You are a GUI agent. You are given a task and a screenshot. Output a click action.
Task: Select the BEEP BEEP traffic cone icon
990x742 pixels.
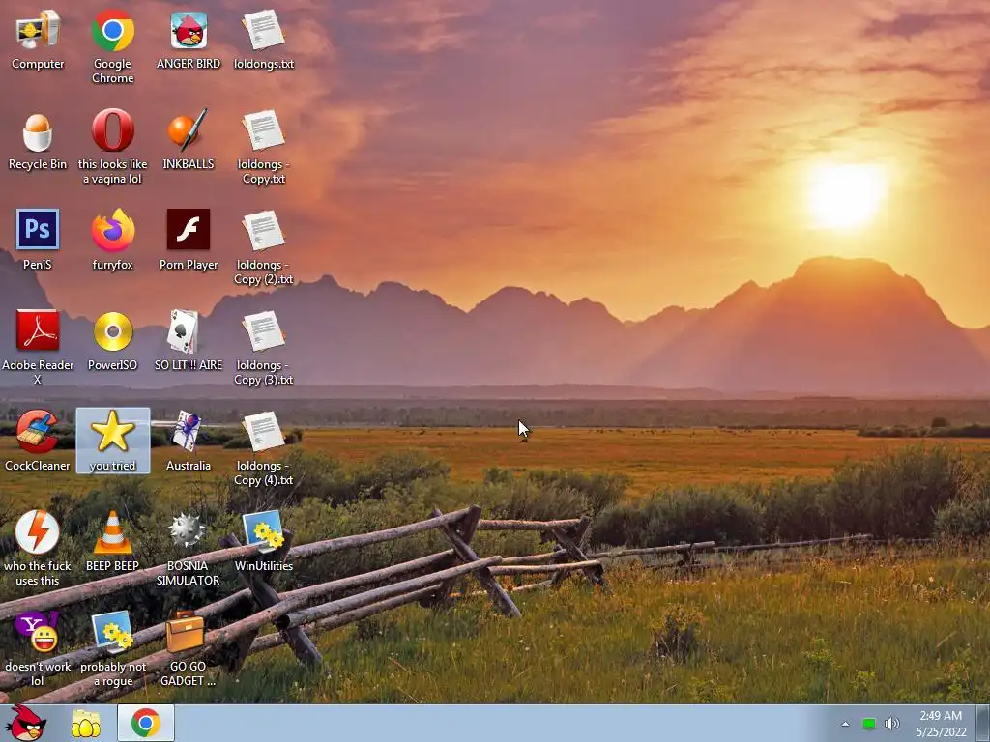point(112,542)
